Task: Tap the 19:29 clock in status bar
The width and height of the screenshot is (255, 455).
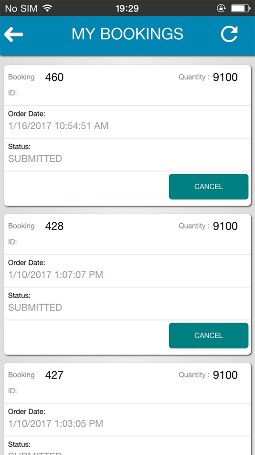Action: coord(127,9)
